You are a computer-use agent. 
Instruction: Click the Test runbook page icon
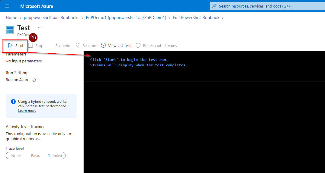click(10, 30)
